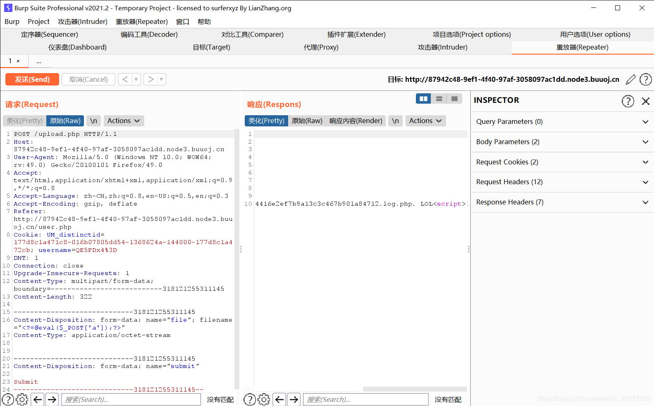
Task: Switch response view to Raw
Action: point(307,121)
